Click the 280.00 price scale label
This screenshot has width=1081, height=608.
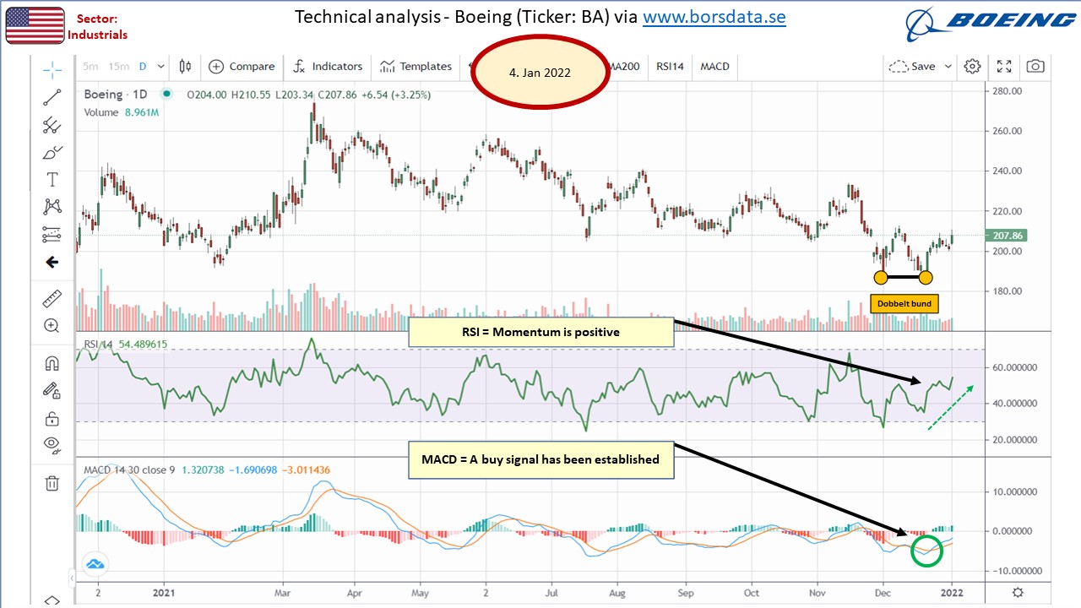coord(1006,91)
